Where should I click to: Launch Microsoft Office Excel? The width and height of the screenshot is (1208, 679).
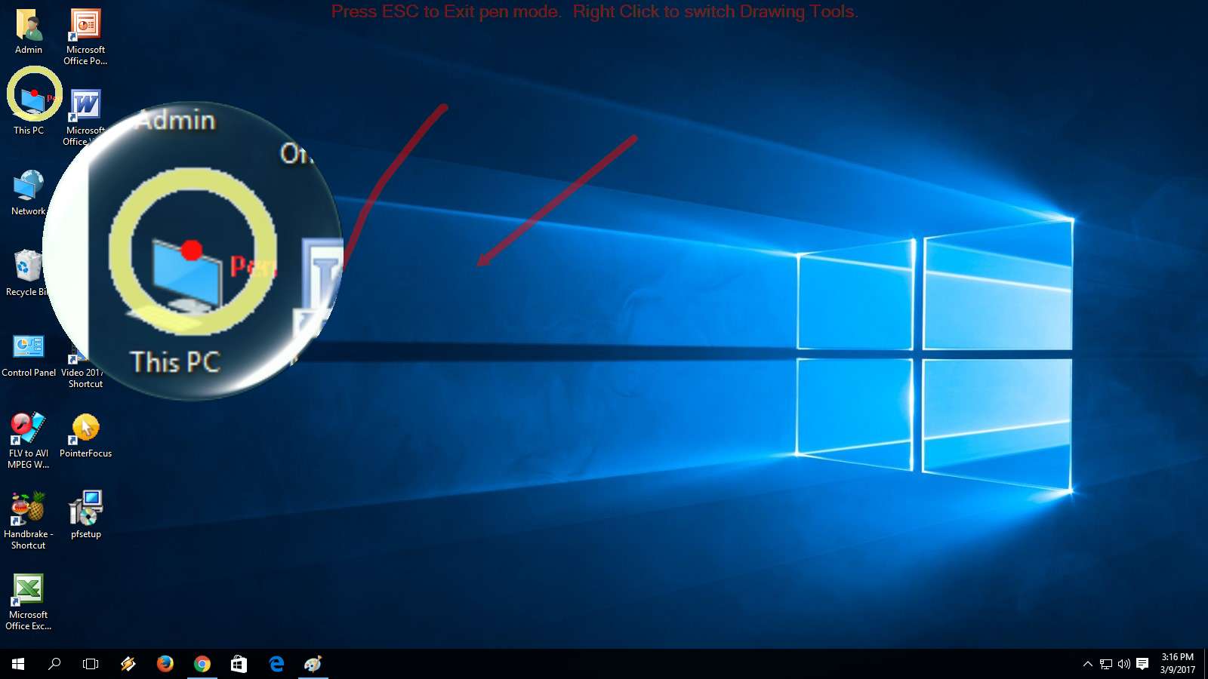pyautogui.click(x=28, y=587)
